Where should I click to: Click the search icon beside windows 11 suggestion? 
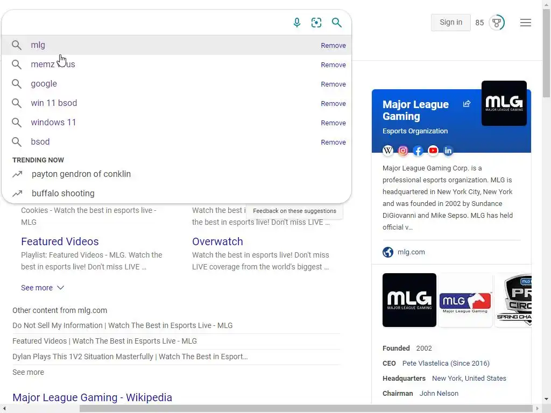pyautogui.click(x=17, y=123)
